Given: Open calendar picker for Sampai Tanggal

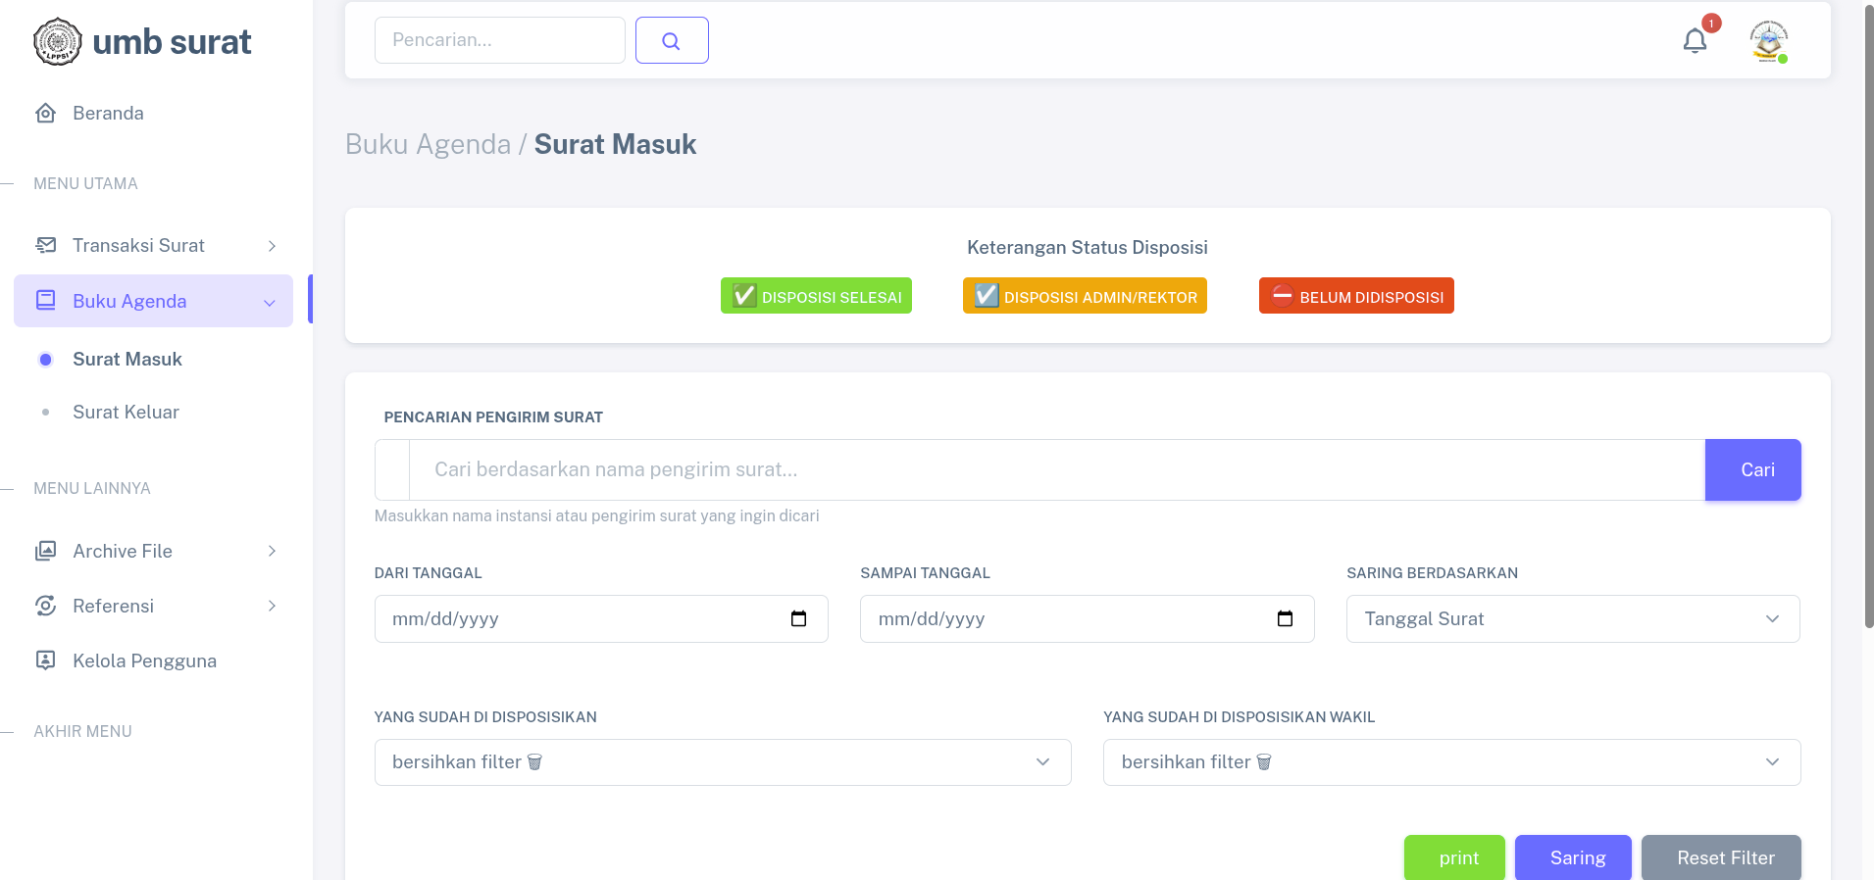Looking at the screenshot, I should tap(1285, 619).
